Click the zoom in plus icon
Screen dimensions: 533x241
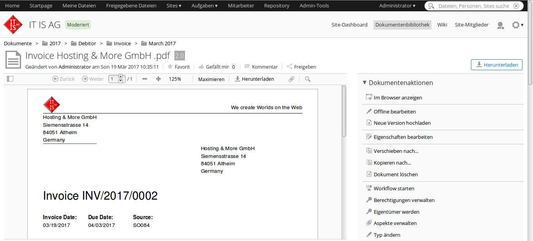(158, 79)
